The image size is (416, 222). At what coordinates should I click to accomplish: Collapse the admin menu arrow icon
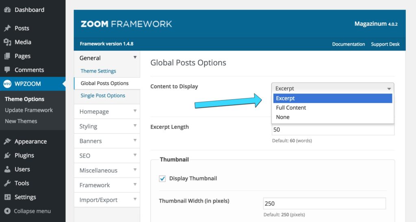point(7,211)
